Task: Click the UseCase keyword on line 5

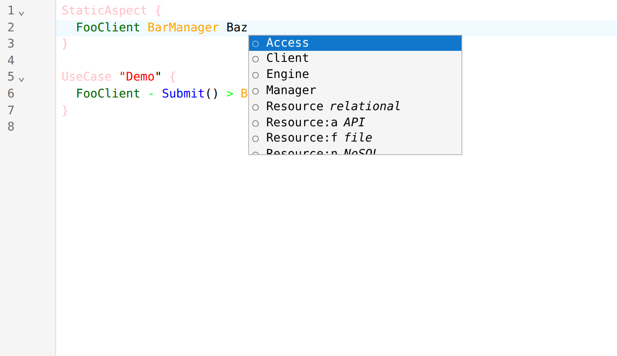Action: (86, 77)
